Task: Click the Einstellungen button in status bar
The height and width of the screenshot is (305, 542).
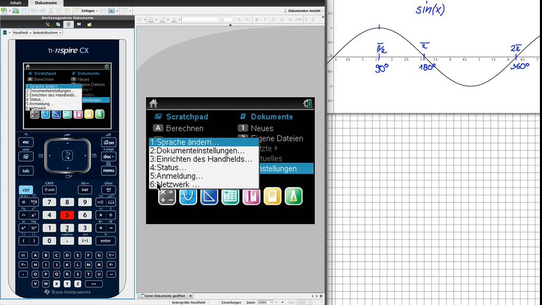Action: (231, 302)
